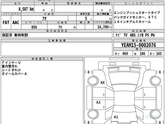The image size is (165, 124).
Task: Click the ホイールカバーA inspector note
Action: pos(14,74)
